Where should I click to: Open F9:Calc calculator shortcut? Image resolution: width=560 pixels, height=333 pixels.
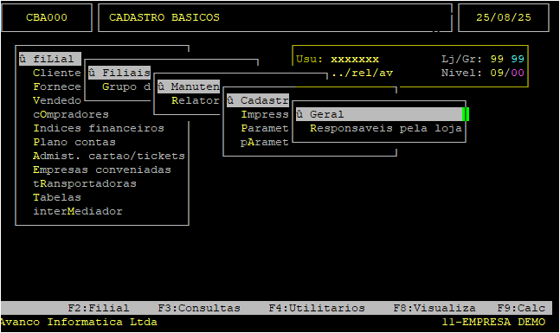(x=521, y=308)
